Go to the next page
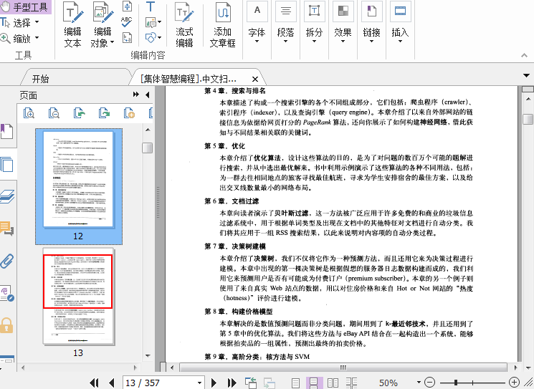534x389 pixels. (x=214, y=383)
